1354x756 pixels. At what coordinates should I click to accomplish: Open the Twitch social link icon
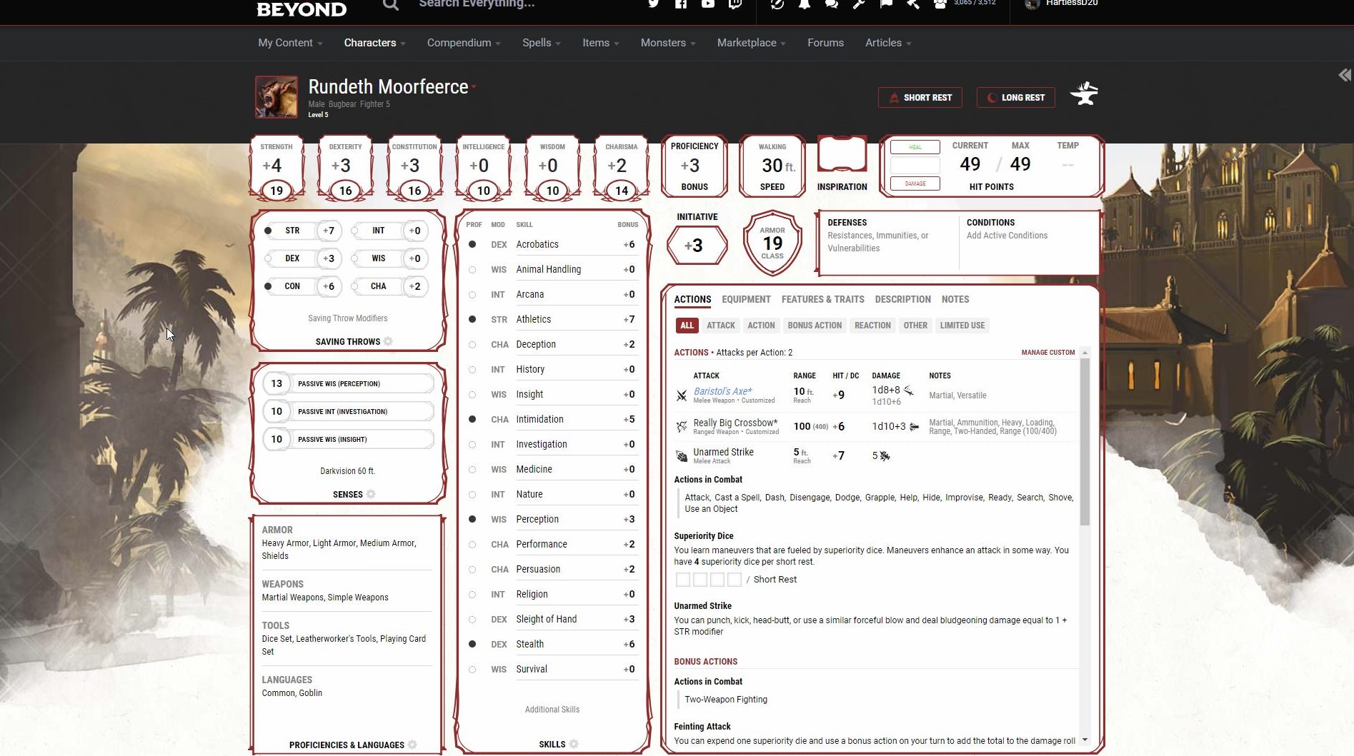coord(735,4)
